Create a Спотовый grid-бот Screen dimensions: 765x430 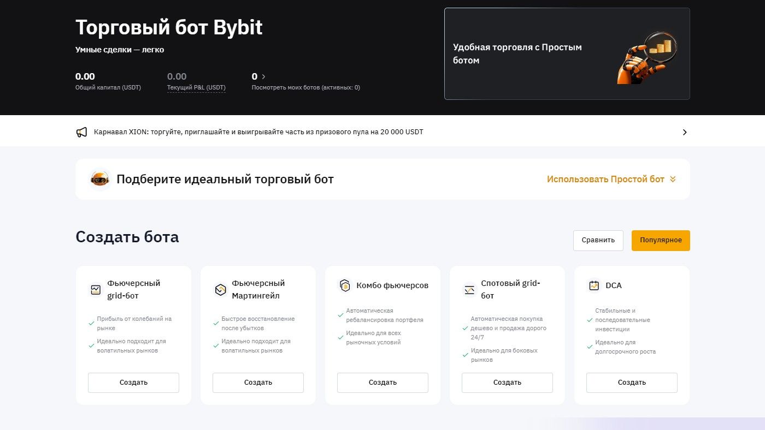point(507,383)
